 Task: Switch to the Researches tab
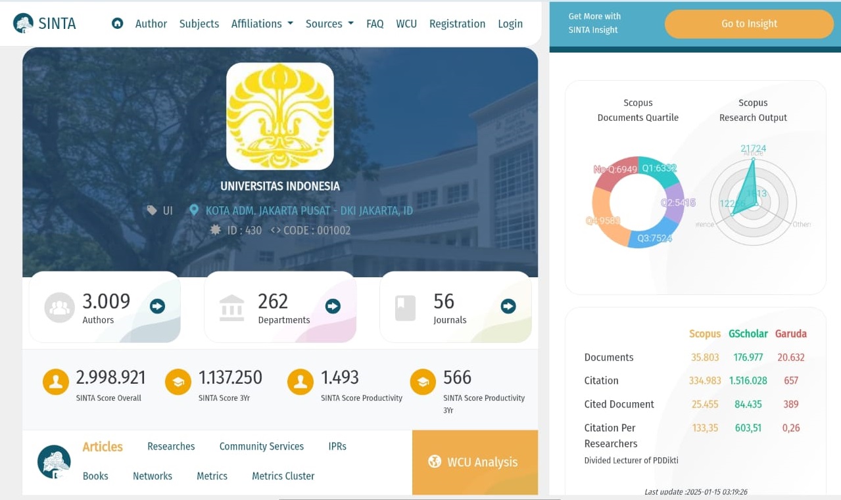[x=171, y=446]
